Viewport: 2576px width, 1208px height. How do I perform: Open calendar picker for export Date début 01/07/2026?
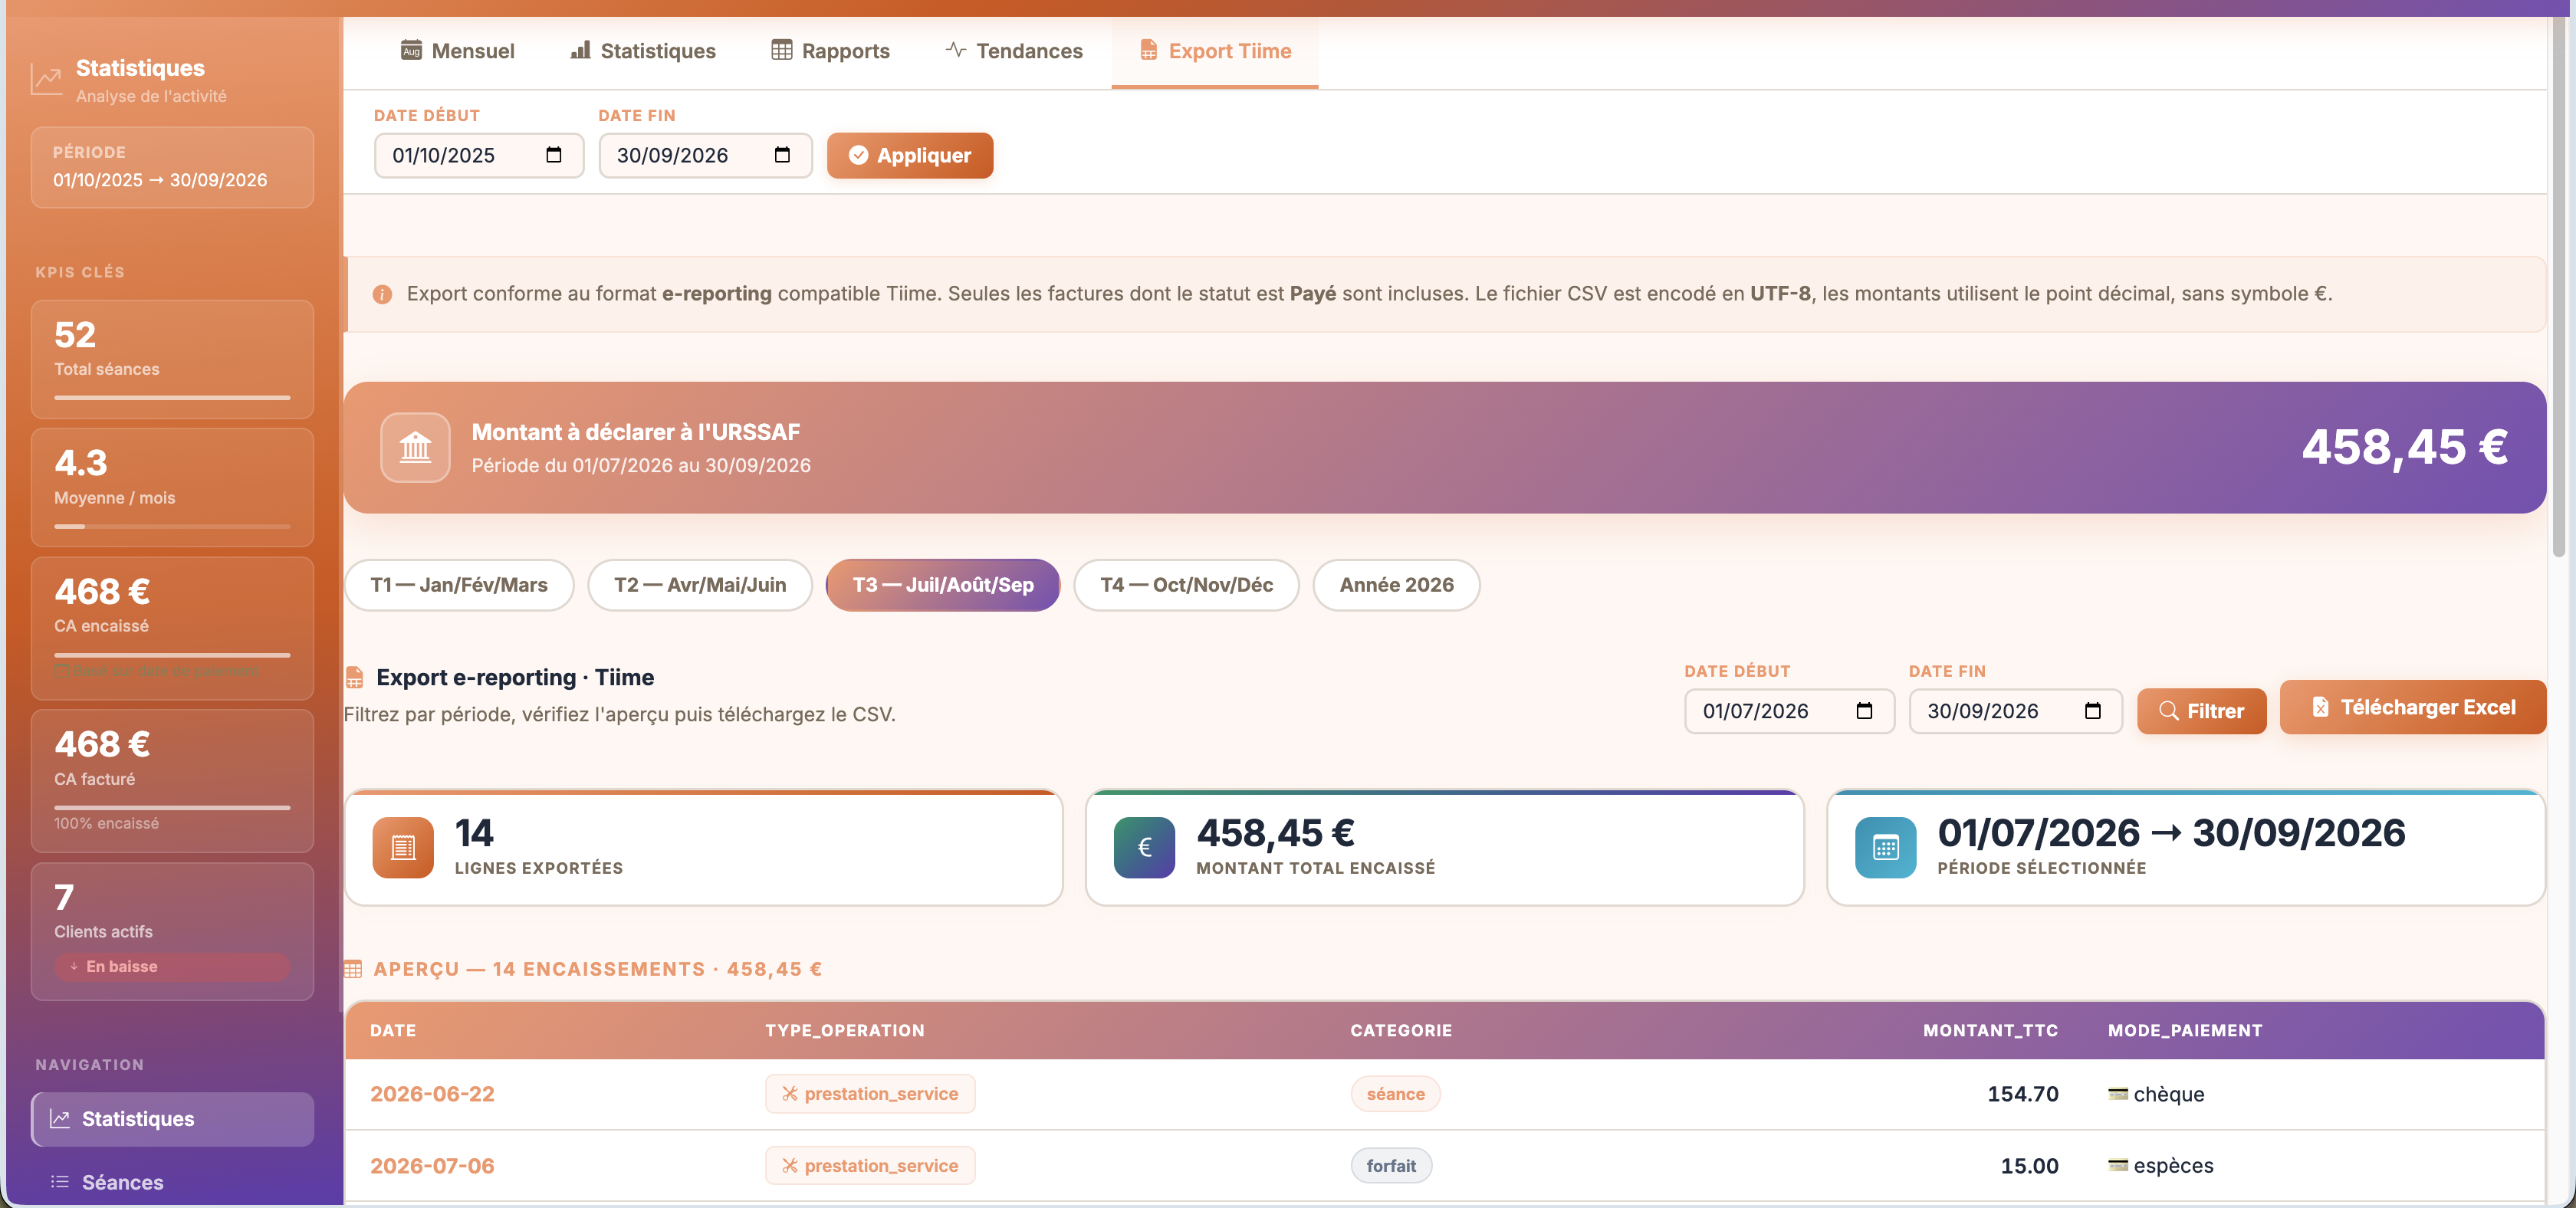[x=1864, y=711]
